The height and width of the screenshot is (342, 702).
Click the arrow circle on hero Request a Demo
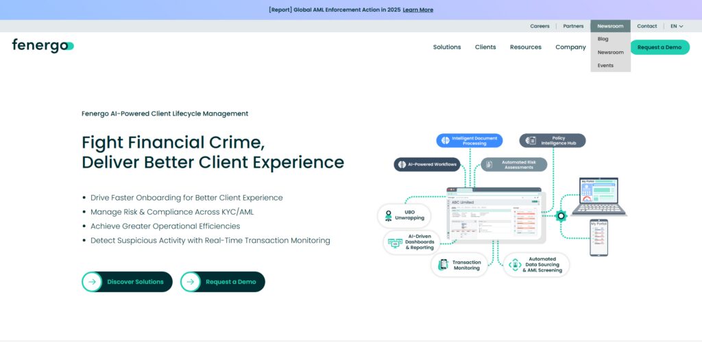pos(191,282)
